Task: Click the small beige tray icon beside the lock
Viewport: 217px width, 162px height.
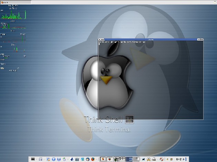Action: tap(171, 159)
